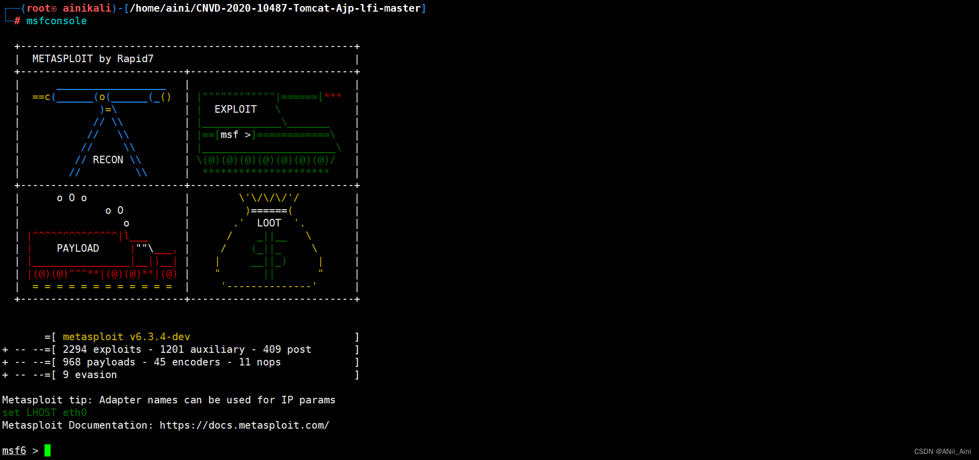Click the root user name in the prompt
The height and width of the screenshot is (460, 979).
point(38,8)
